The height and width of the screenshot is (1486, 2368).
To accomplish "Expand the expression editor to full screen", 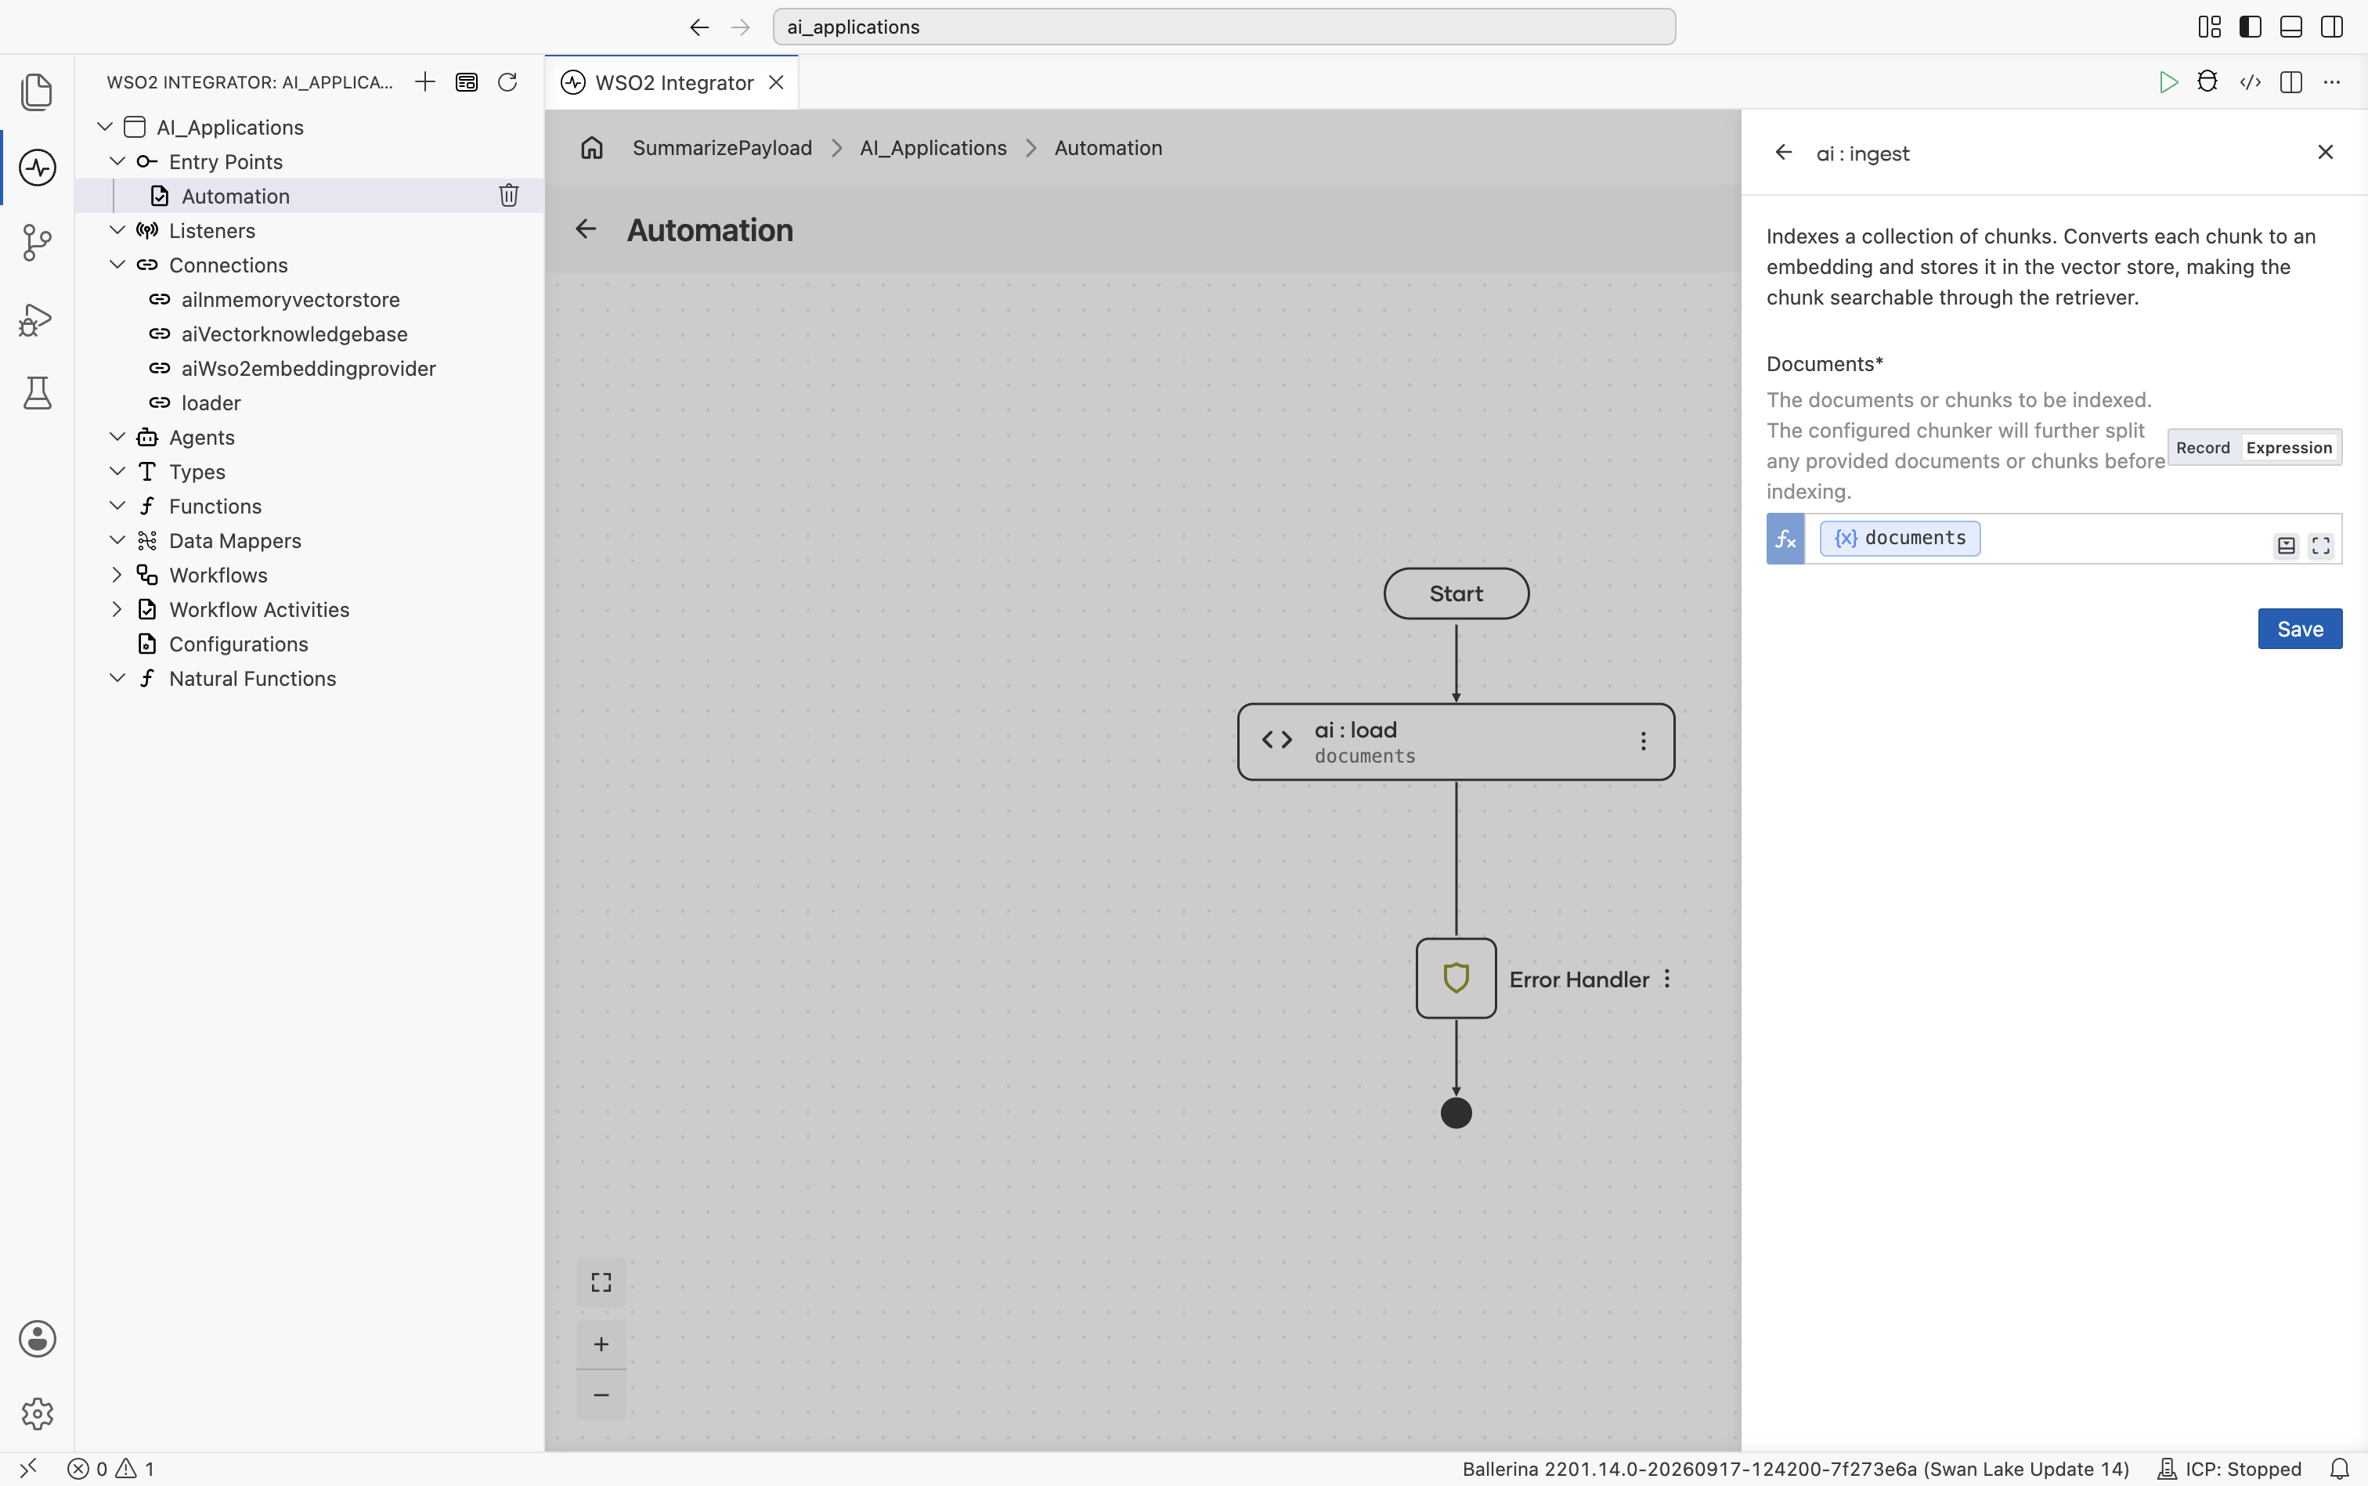I will click(2321, 546).
